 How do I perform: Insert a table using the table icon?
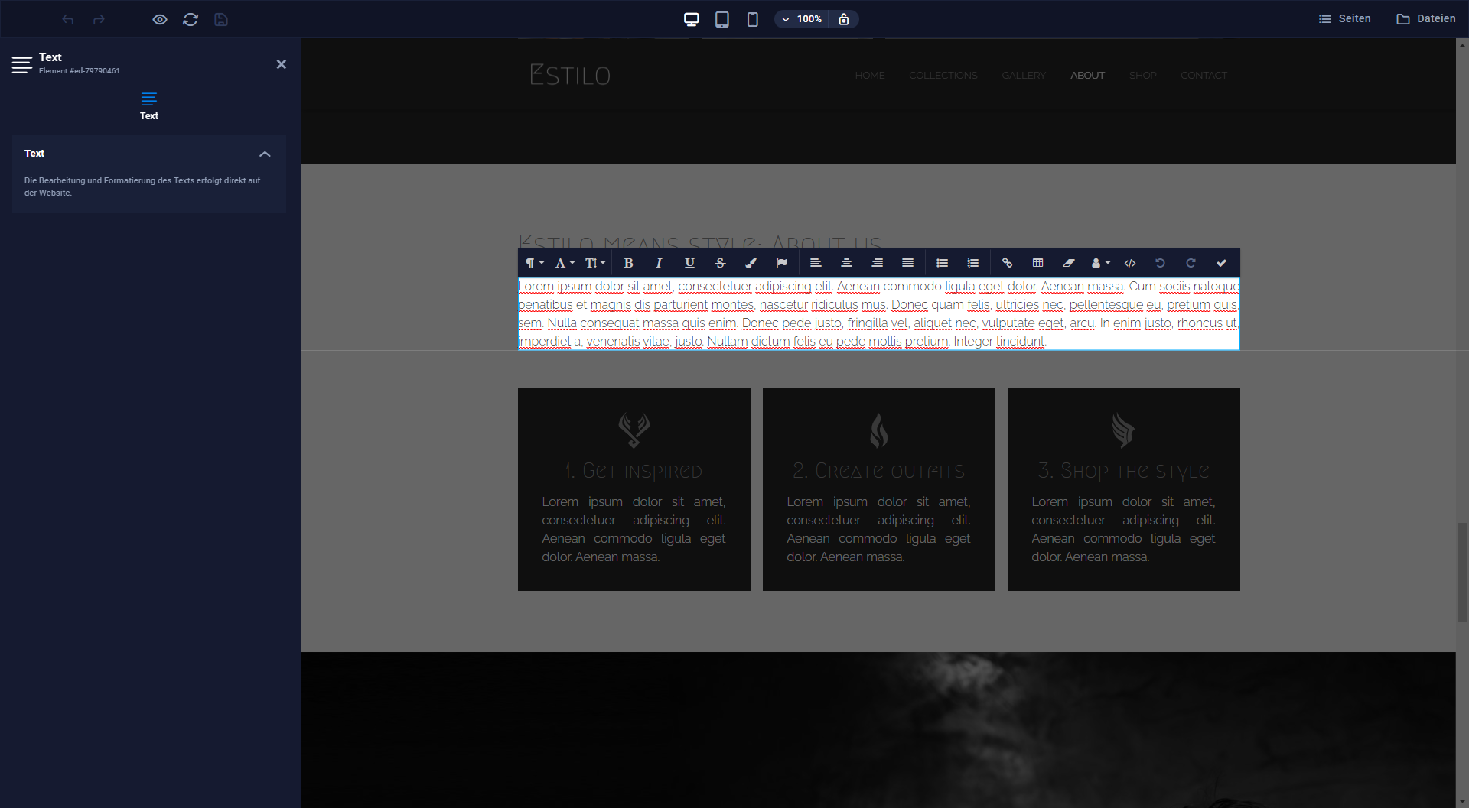(1037, 263)
